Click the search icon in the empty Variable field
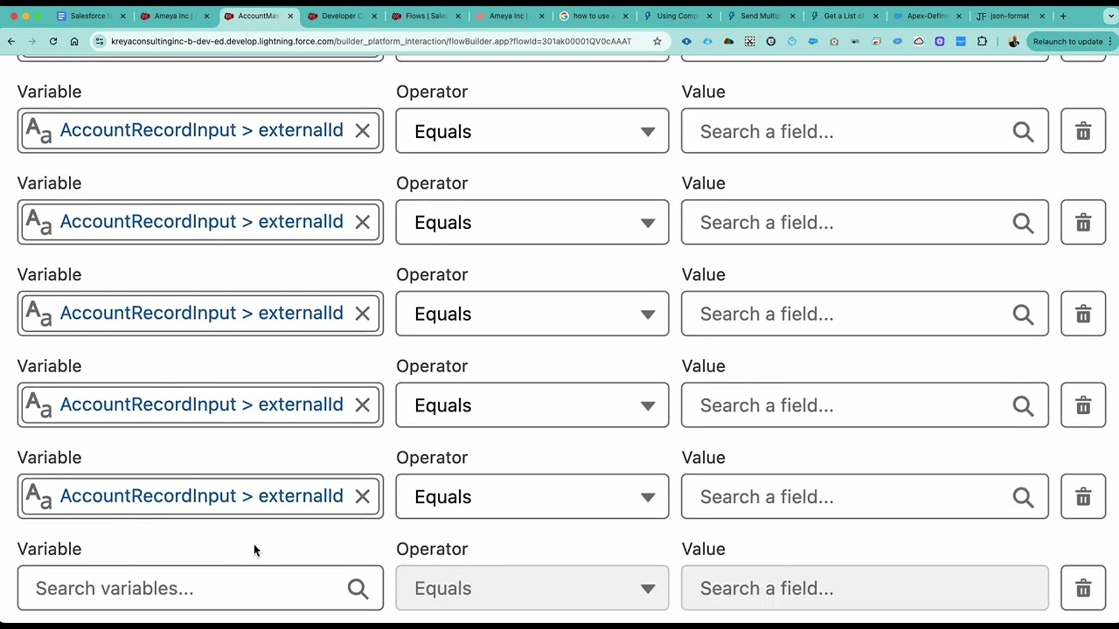Viewport: 1119px width, 629px height. (358, 588)
